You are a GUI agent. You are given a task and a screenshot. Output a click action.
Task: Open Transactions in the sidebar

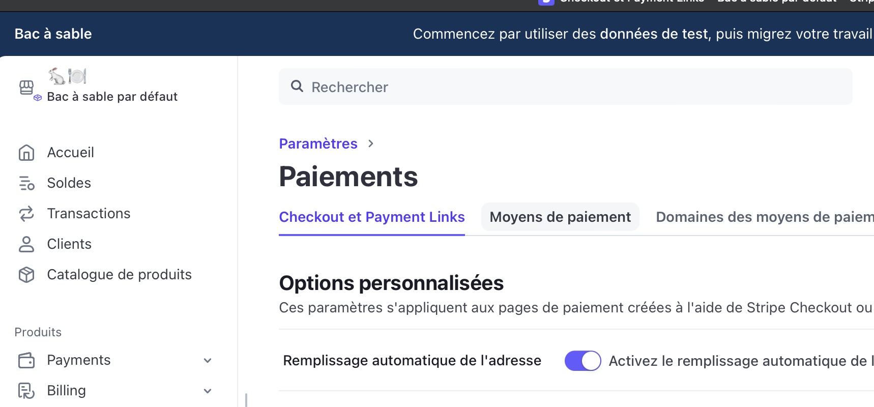pos(89,214)
